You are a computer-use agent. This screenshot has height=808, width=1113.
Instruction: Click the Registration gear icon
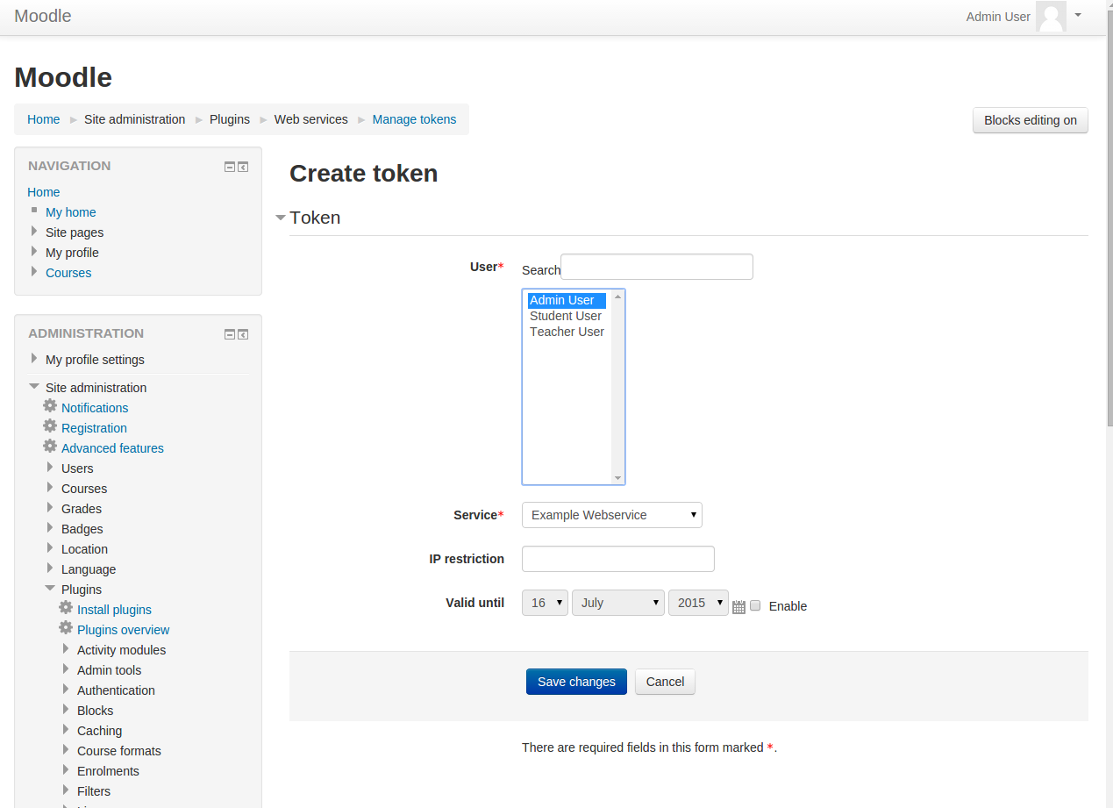(50, 426)
